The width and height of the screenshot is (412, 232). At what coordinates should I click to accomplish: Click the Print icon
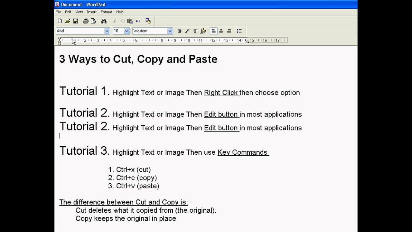click(x=86, y=21)
